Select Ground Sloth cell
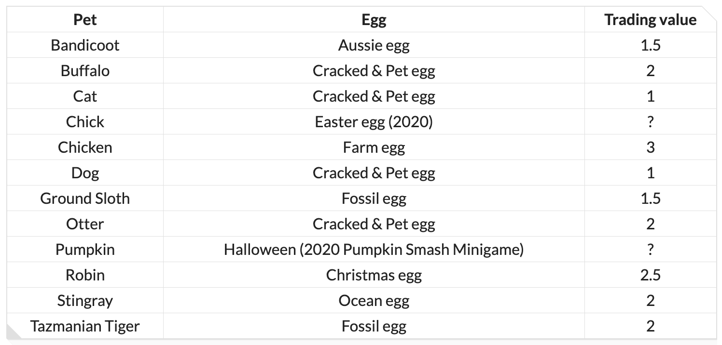 click(x=85, y=199)
